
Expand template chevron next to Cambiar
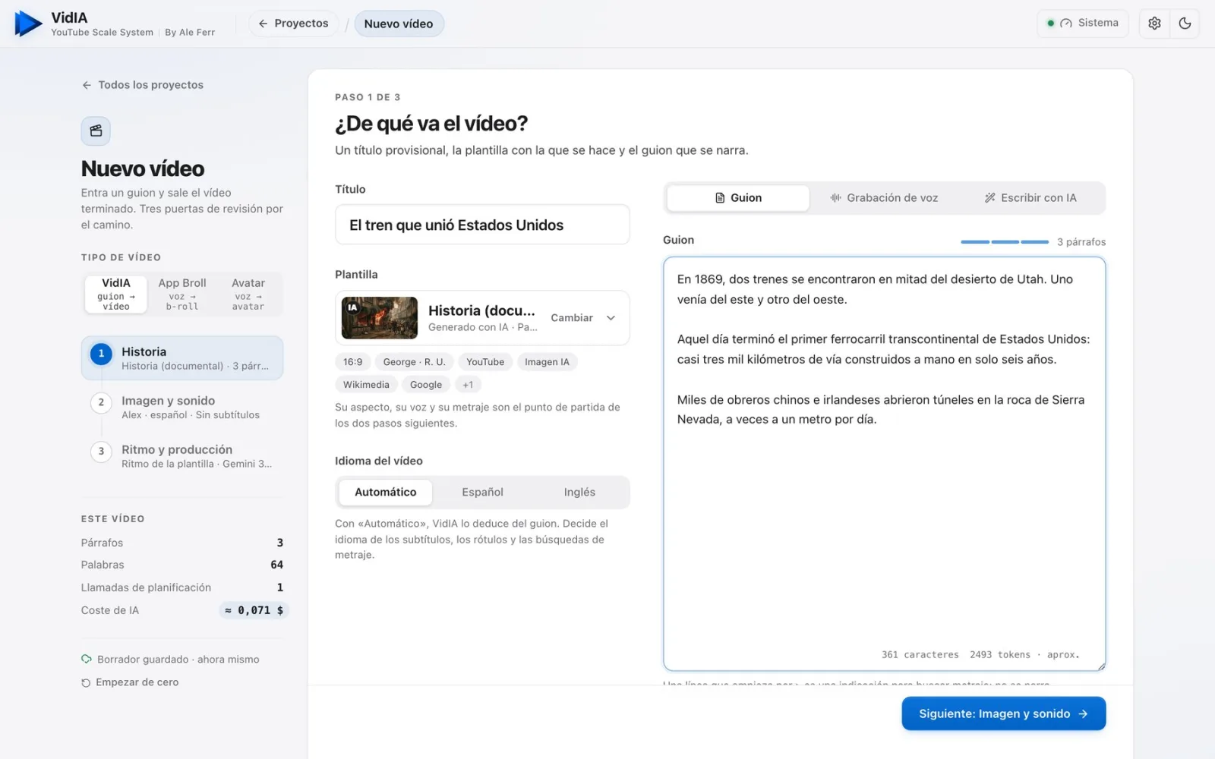(x=611, y=318)
